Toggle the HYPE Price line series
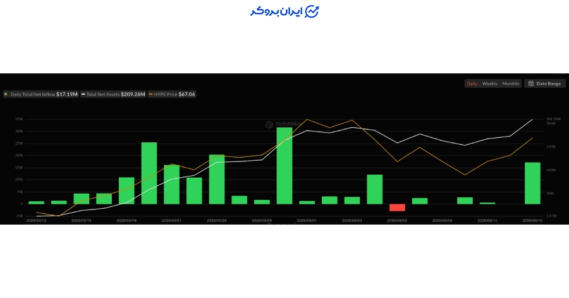The width and height of the screenshot is (569, 298). coord(172,94)
